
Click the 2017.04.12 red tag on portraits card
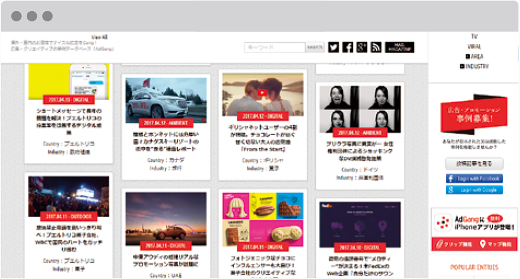[x=360, y=133]
